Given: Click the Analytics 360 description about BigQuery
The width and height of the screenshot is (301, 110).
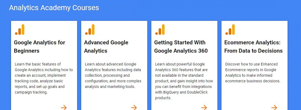Looking at the screenshot, I should click(184, 81).
